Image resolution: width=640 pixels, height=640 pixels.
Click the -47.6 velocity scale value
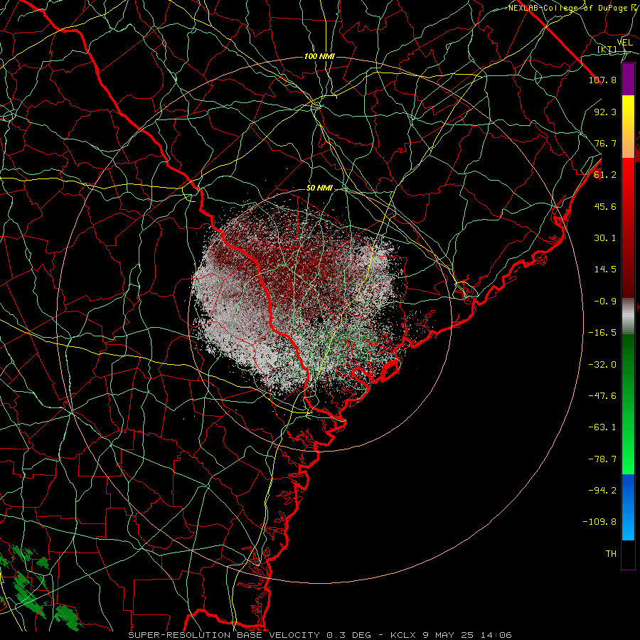point(602,396)
